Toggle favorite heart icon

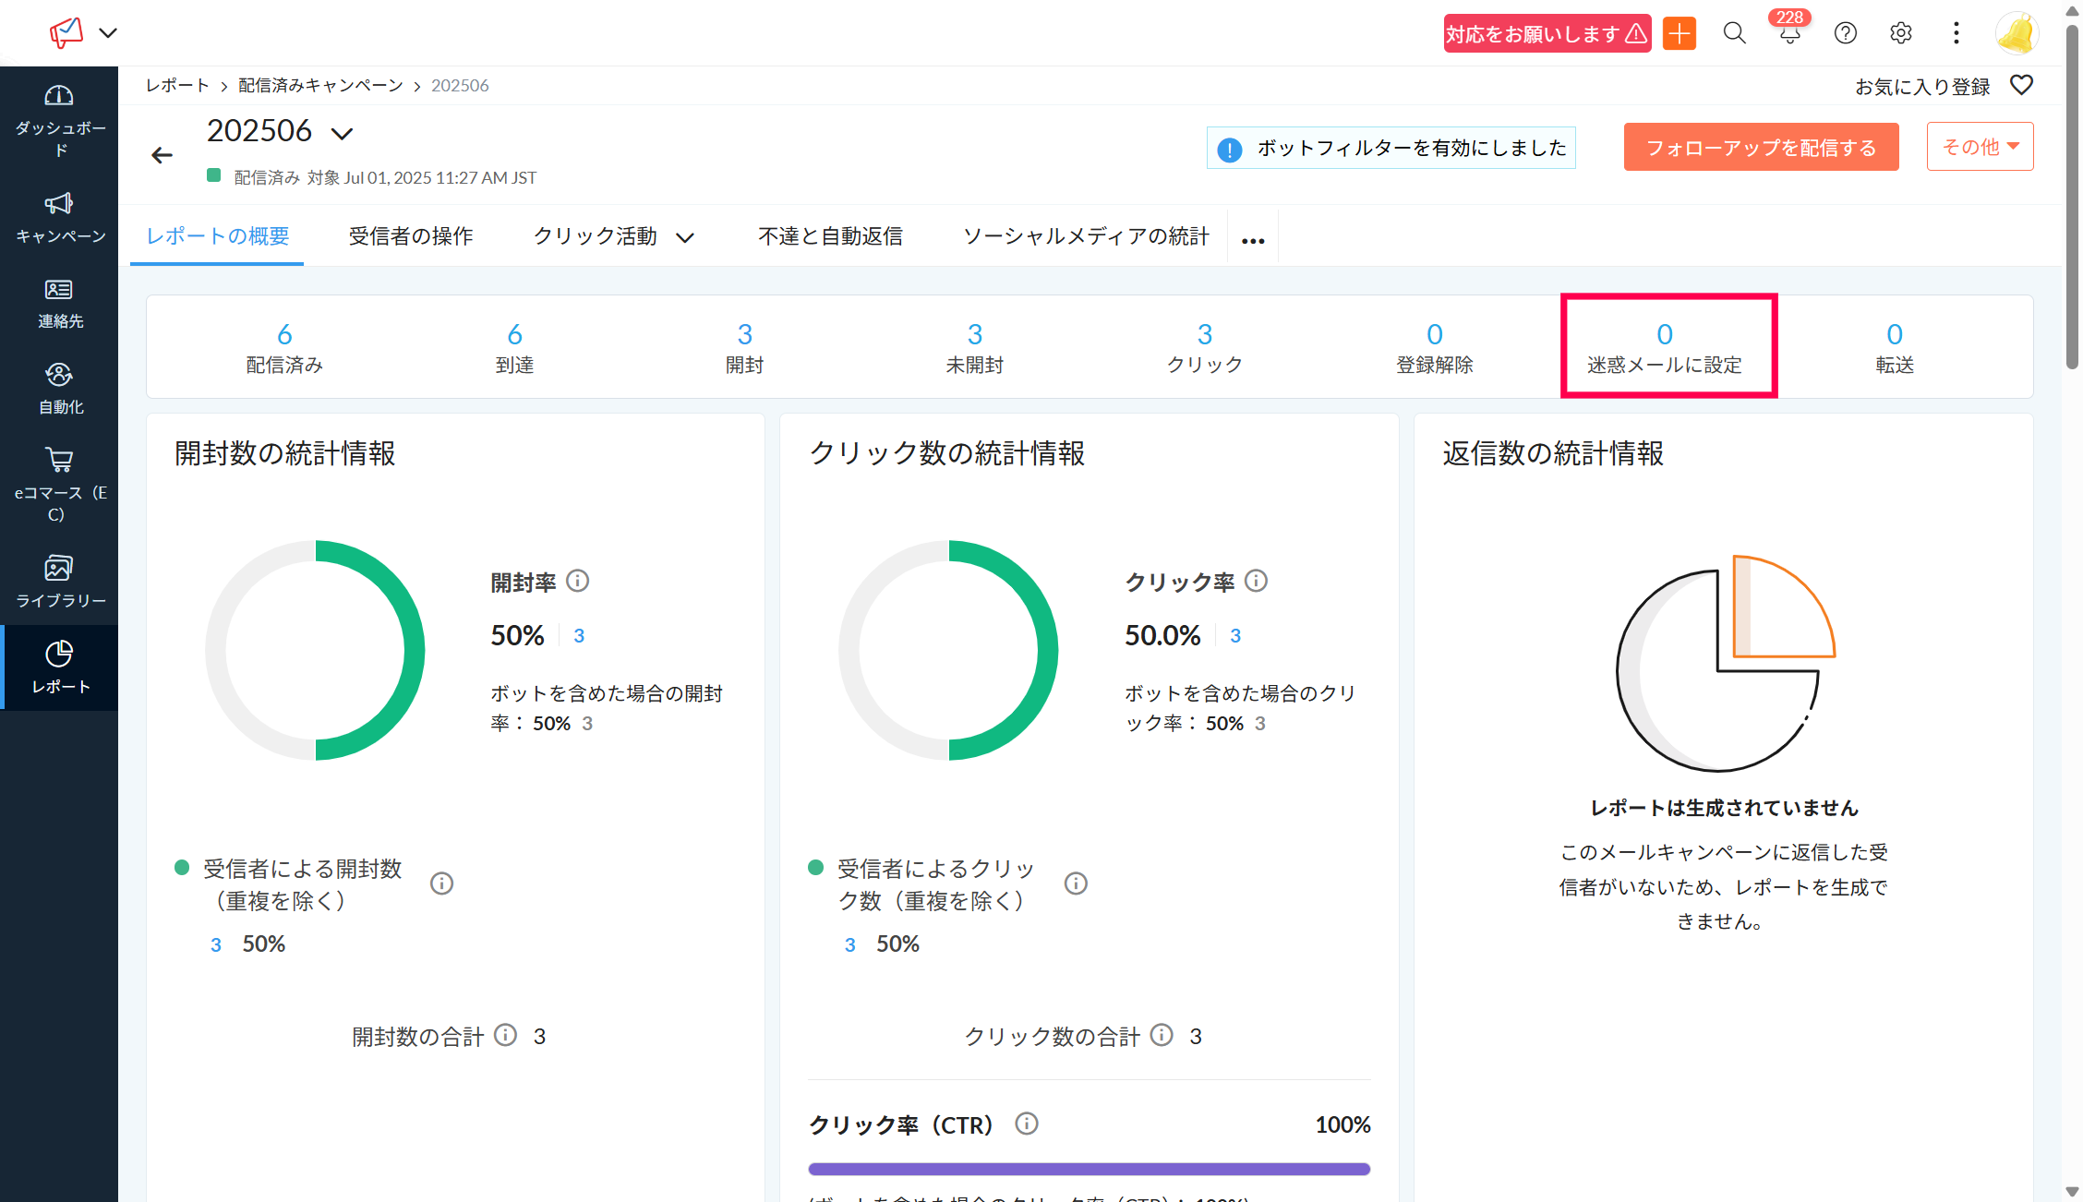coord(2021,86)
